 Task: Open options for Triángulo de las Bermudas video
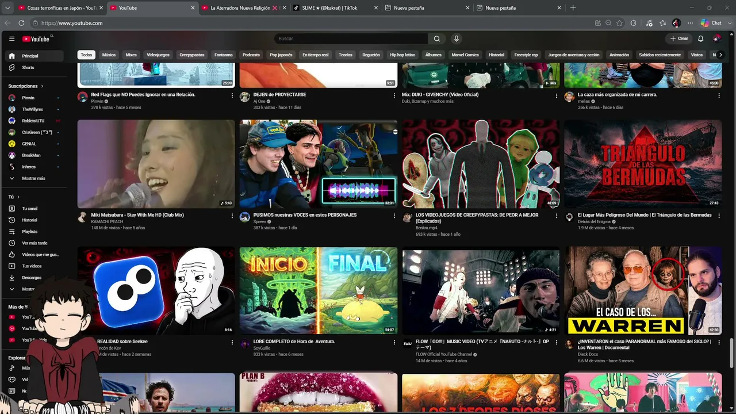coord(719,216)
